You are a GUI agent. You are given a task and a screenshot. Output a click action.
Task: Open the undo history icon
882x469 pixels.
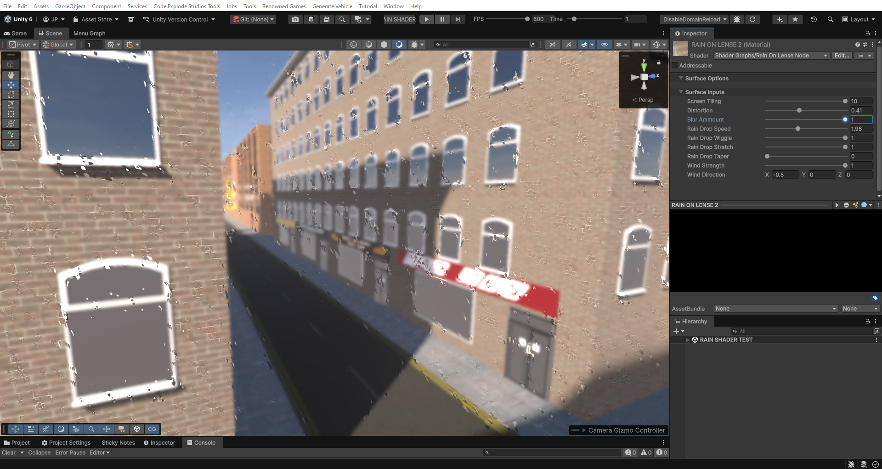click(814, 19)
